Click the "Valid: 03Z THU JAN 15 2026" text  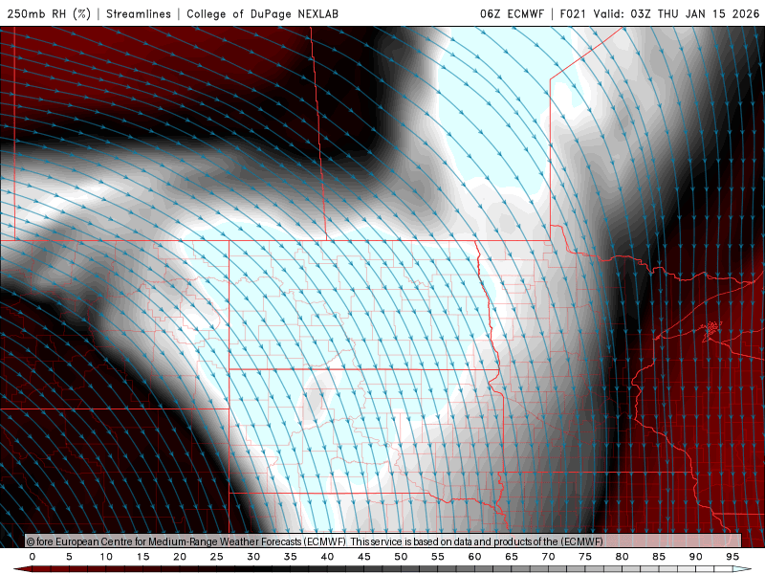(x=677, y=13)
